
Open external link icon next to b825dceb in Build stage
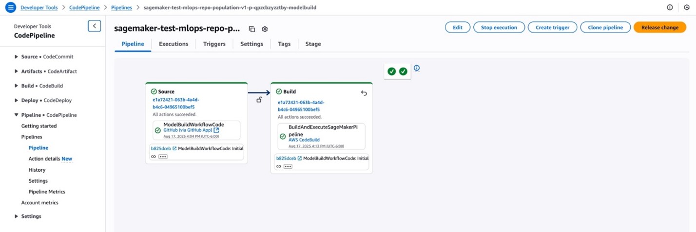coord(300,158)
